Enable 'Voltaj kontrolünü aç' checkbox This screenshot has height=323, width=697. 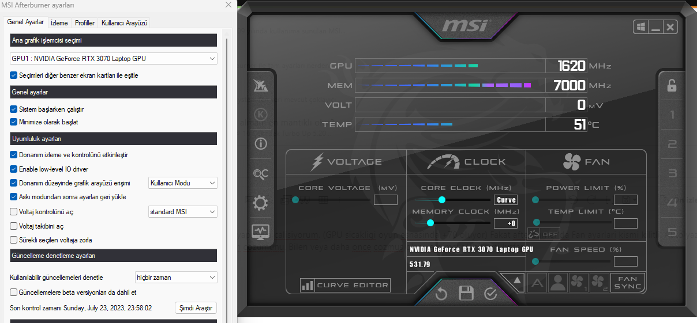[14, 212]
